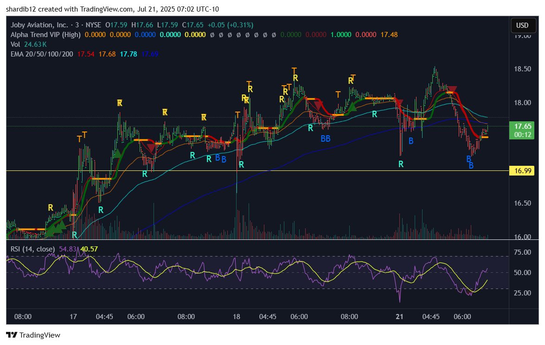Click the most recent green up-triangle buy marker
Screen dimensions: 545x345
point(353,107)
